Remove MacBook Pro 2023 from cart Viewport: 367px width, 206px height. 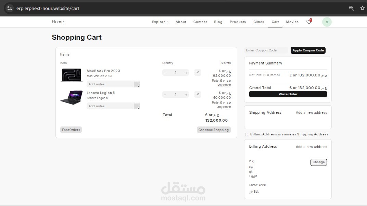point(198,72)
